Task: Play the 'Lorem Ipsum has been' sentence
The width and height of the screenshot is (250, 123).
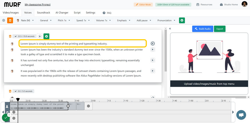Action: (153, 50)
